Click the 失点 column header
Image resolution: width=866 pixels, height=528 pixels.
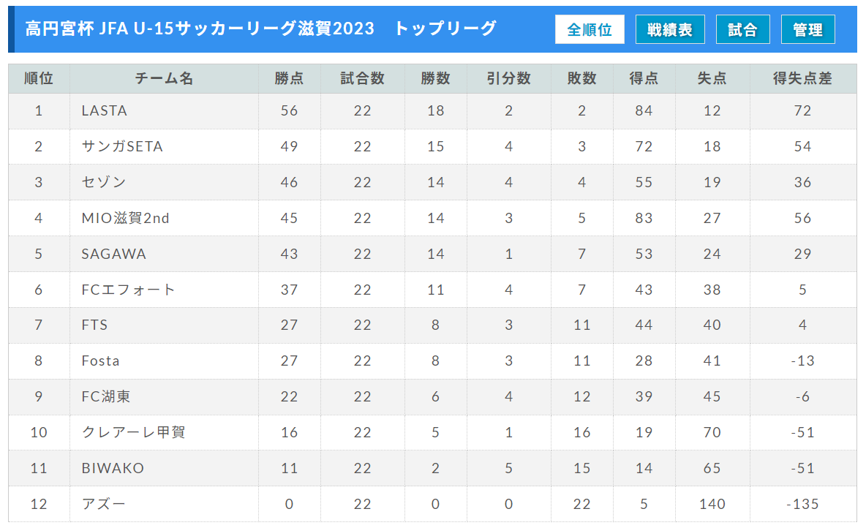(712, 78)
